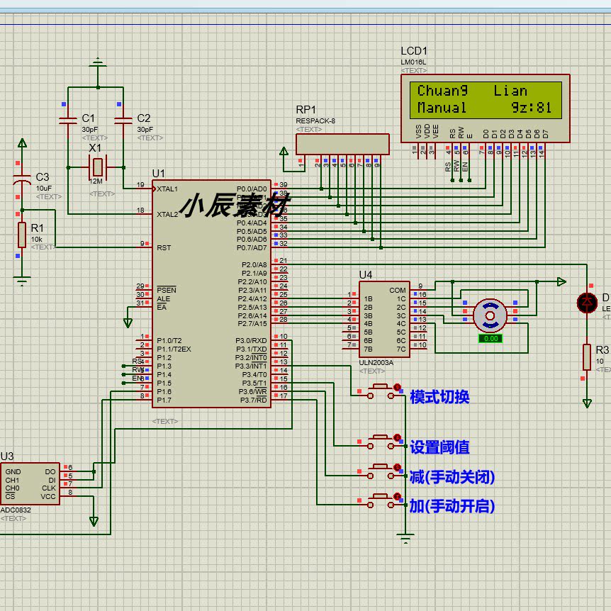Click the arrow terminal below ADC0832 VCC
The width and height of the screenshot is (611, 611).
pyautogui.click(x=94, y=522)
